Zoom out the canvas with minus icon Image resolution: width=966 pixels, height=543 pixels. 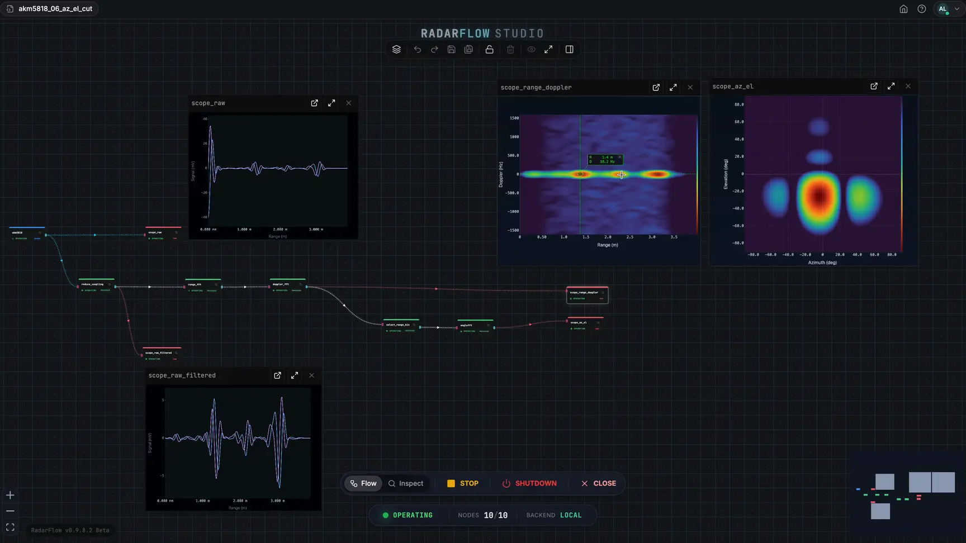click(x=10, y=511)
